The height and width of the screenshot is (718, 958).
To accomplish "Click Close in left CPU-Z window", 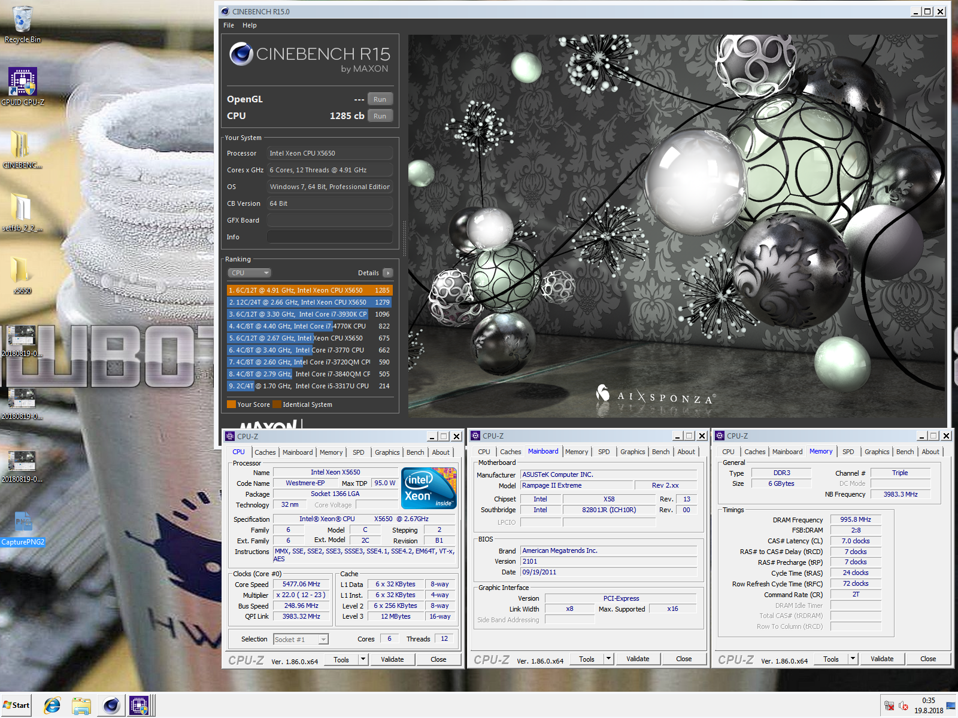I will pyautogui.click(x=438, y=659).
